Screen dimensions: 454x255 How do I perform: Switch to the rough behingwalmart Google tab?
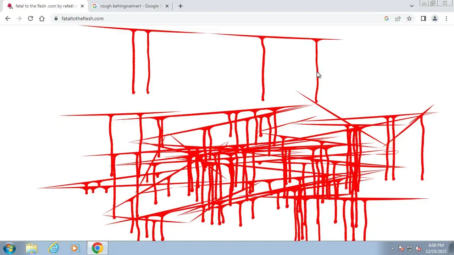click(x=130, y=6)
